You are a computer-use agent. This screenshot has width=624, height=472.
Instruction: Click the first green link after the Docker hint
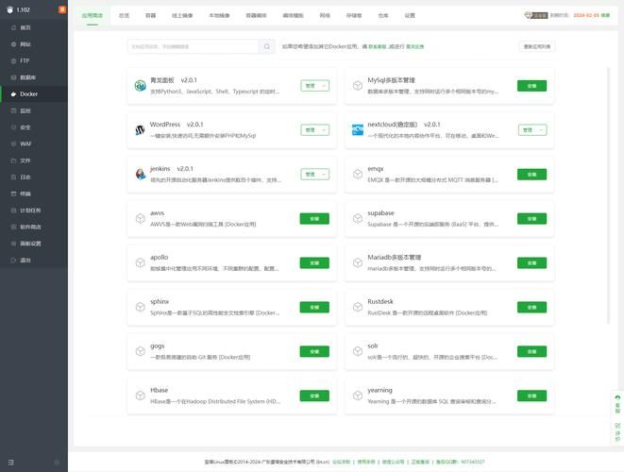tap(378, 46)
